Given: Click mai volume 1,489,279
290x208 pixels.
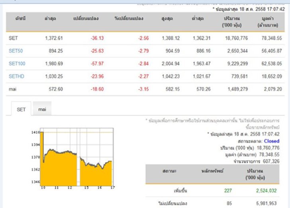Looking at the screenshot, I should (x=237, y=89).
